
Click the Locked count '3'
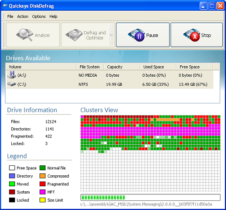pyautogui.click(x=46, y=143)
